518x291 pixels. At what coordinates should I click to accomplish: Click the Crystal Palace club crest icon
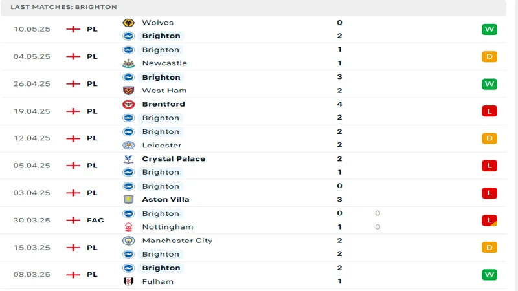pos(128,159)
